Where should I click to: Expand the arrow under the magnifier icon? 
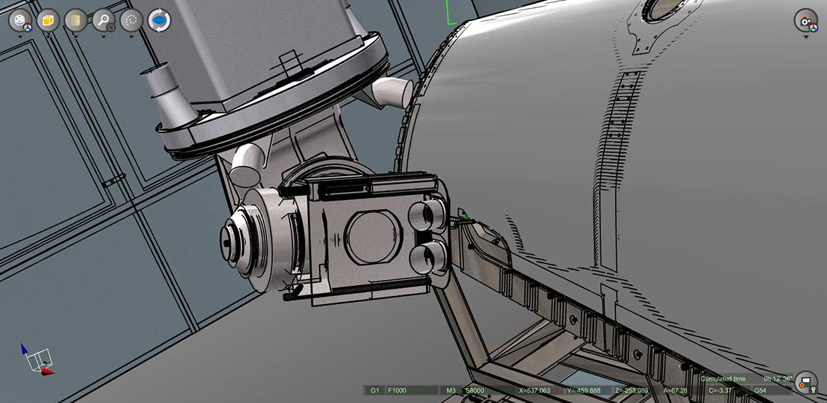coord(103,36)
